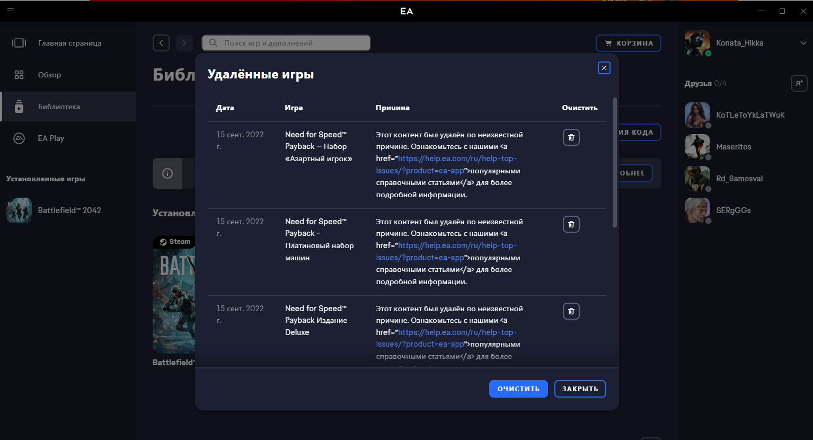Open EA Play in the sidebar
Image resolution: width=813 pixels, height=440 pixels.
point(68,138)
